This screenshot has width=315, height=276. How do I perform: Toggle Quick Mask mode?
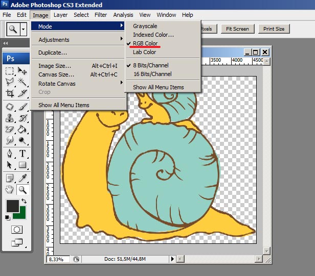pyautogui.click(x=17, y=230)
